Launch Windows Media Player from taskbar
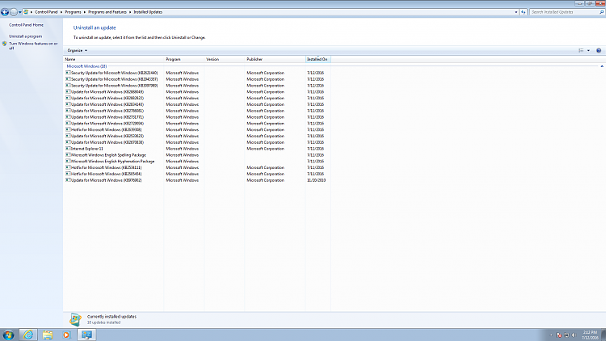Image resolution: width=606 pixels, height=341 pixels. pos(66,335)
